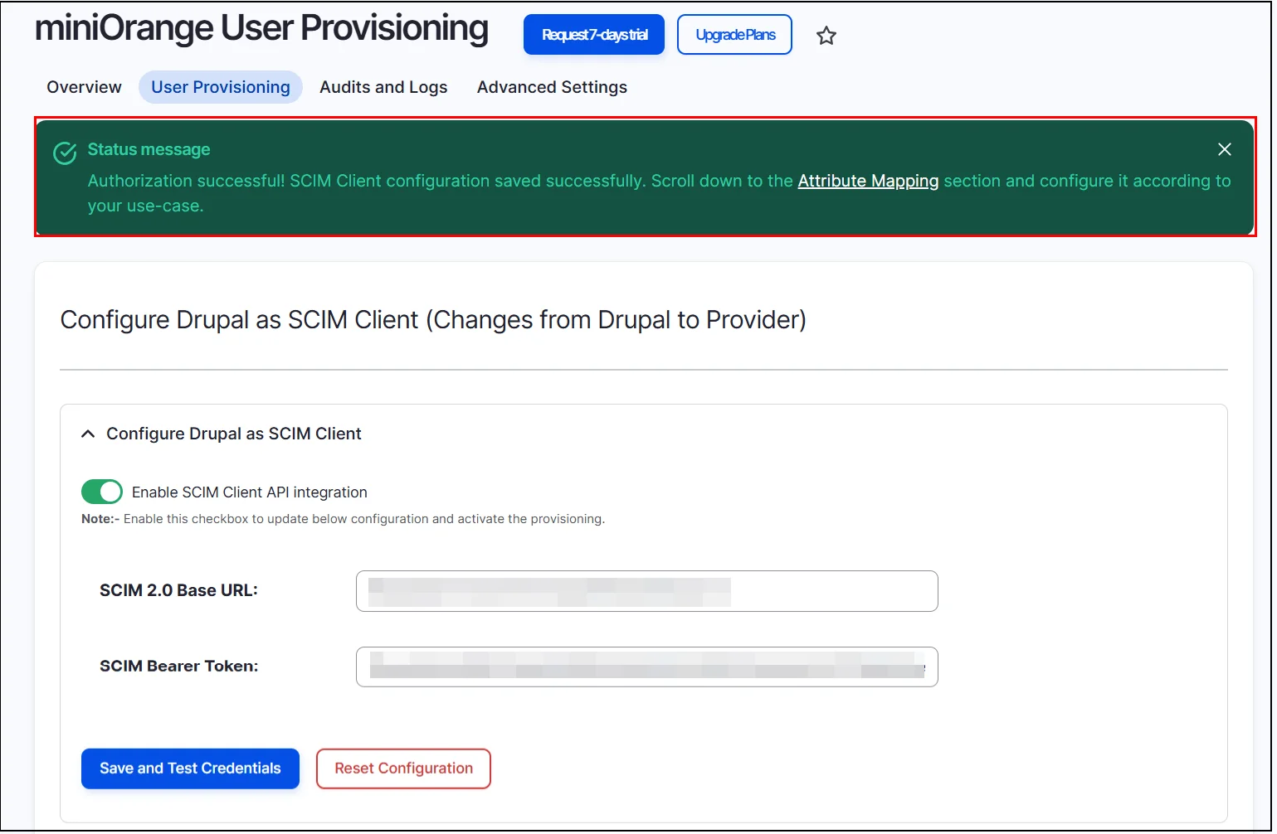The height and width of the screenshot is (834, 1277).
Task: Click the Upgrade Plans button
Action: [735, 35]
